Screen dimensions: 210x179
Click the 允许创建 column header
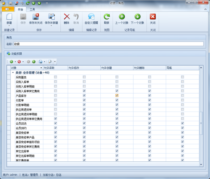click(117, 68)
